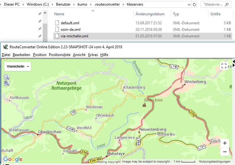Open the Positionsliste menu
Image resolution: width=235 pixels, height=165 pixels.
(x=60, y=55)
